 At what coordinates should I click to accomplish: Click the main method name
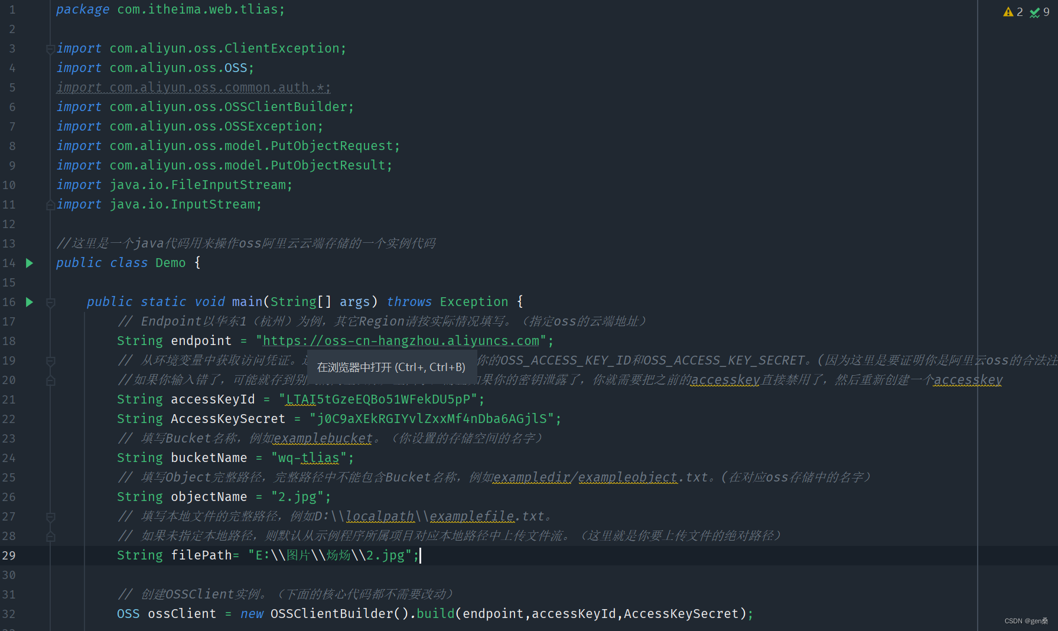pos(247,302)
